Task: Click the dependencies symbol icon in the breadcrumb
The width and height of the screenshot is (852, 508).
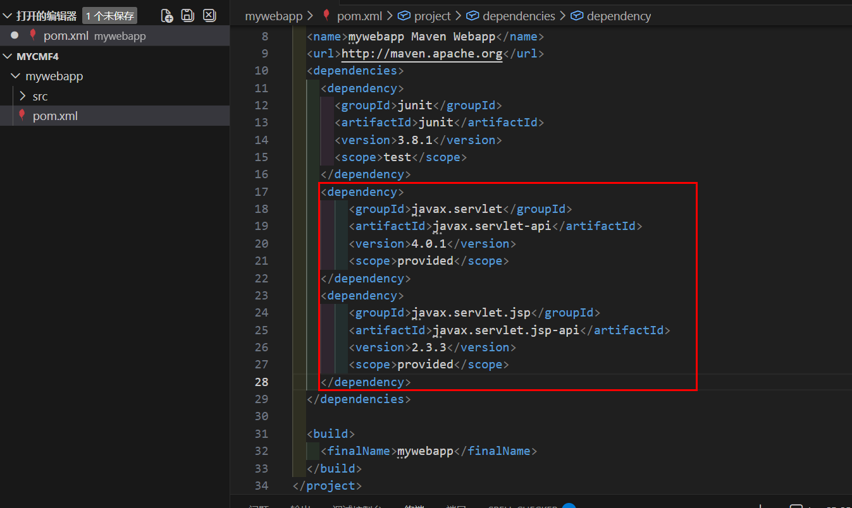Action: click(472, 16)
